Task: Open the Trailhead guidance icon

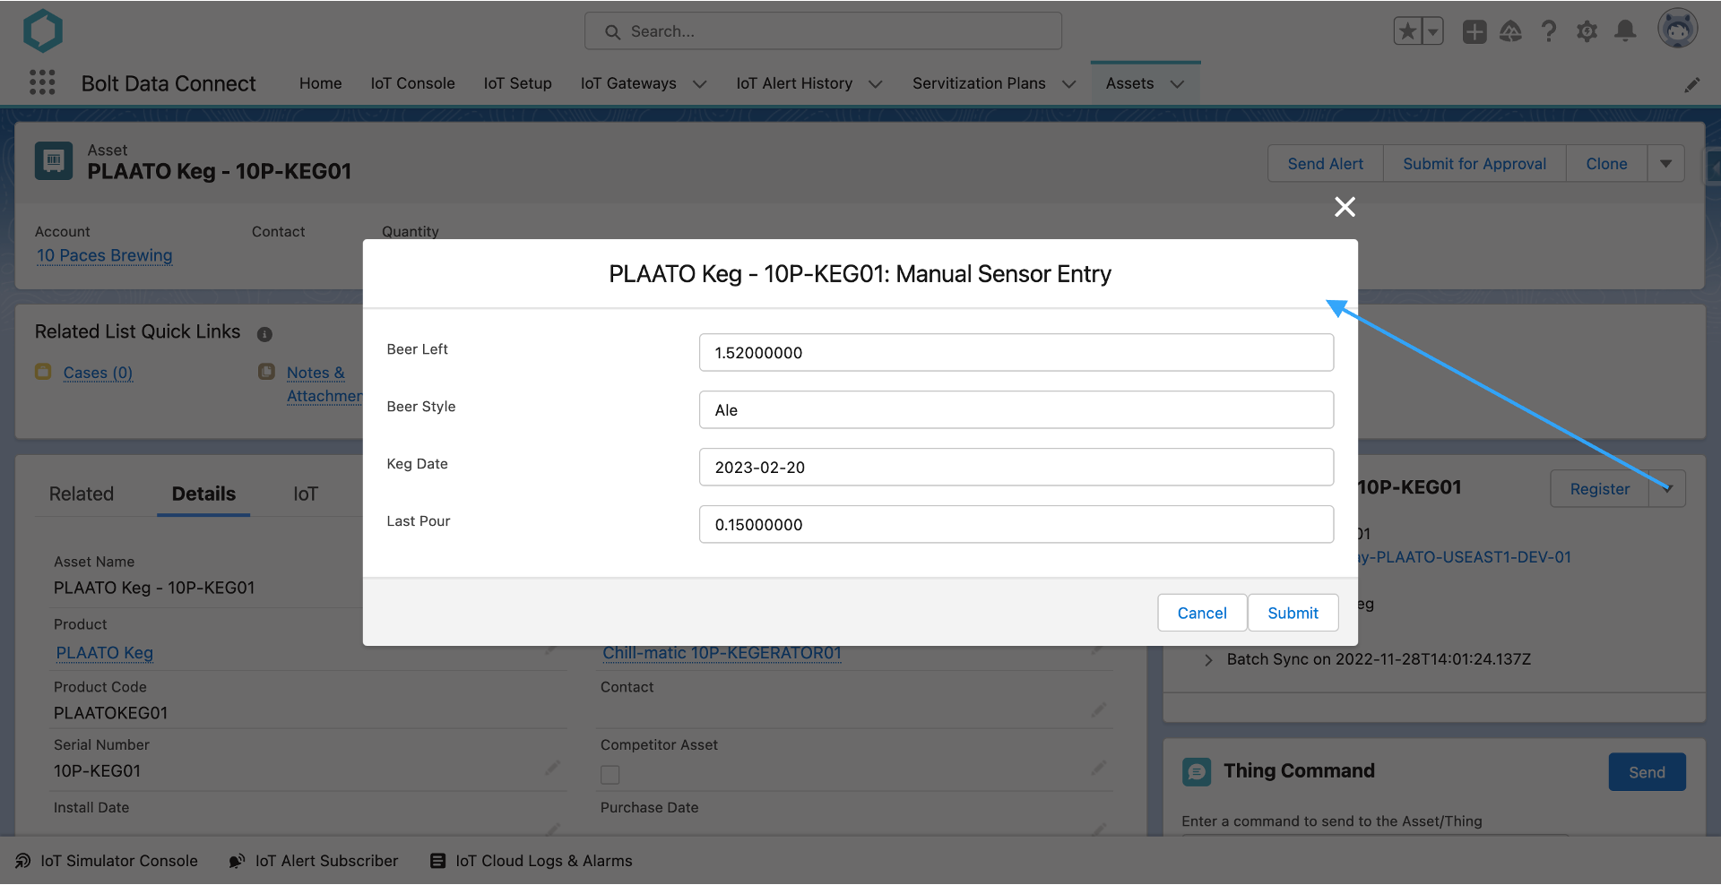Action: 1511,31
